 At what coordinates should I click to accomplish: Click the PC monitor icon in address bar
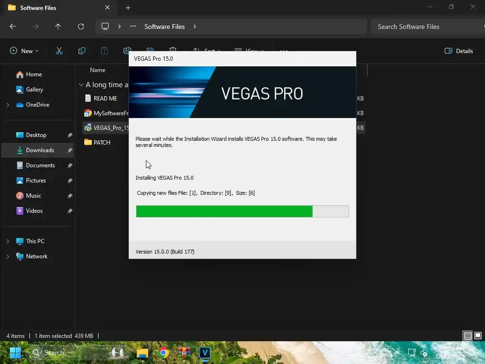coord(105,27)
